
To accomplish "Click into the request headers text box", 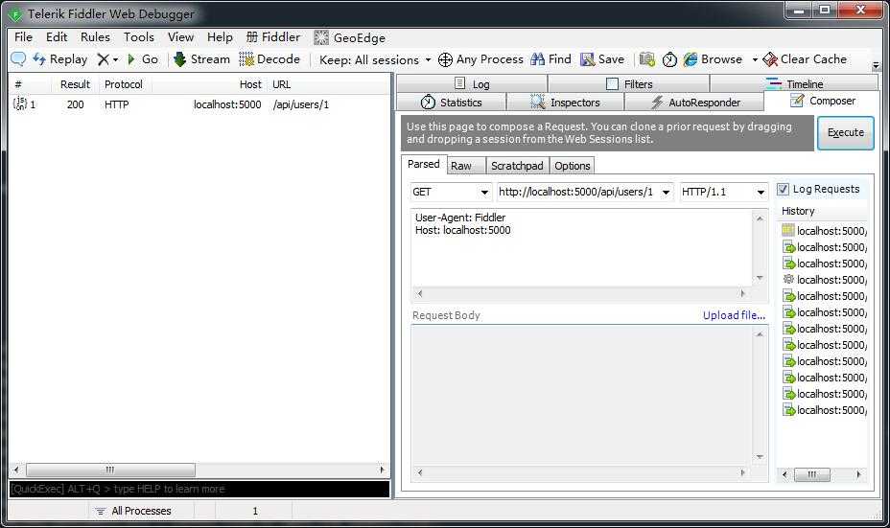I will [x=582, y=247].
